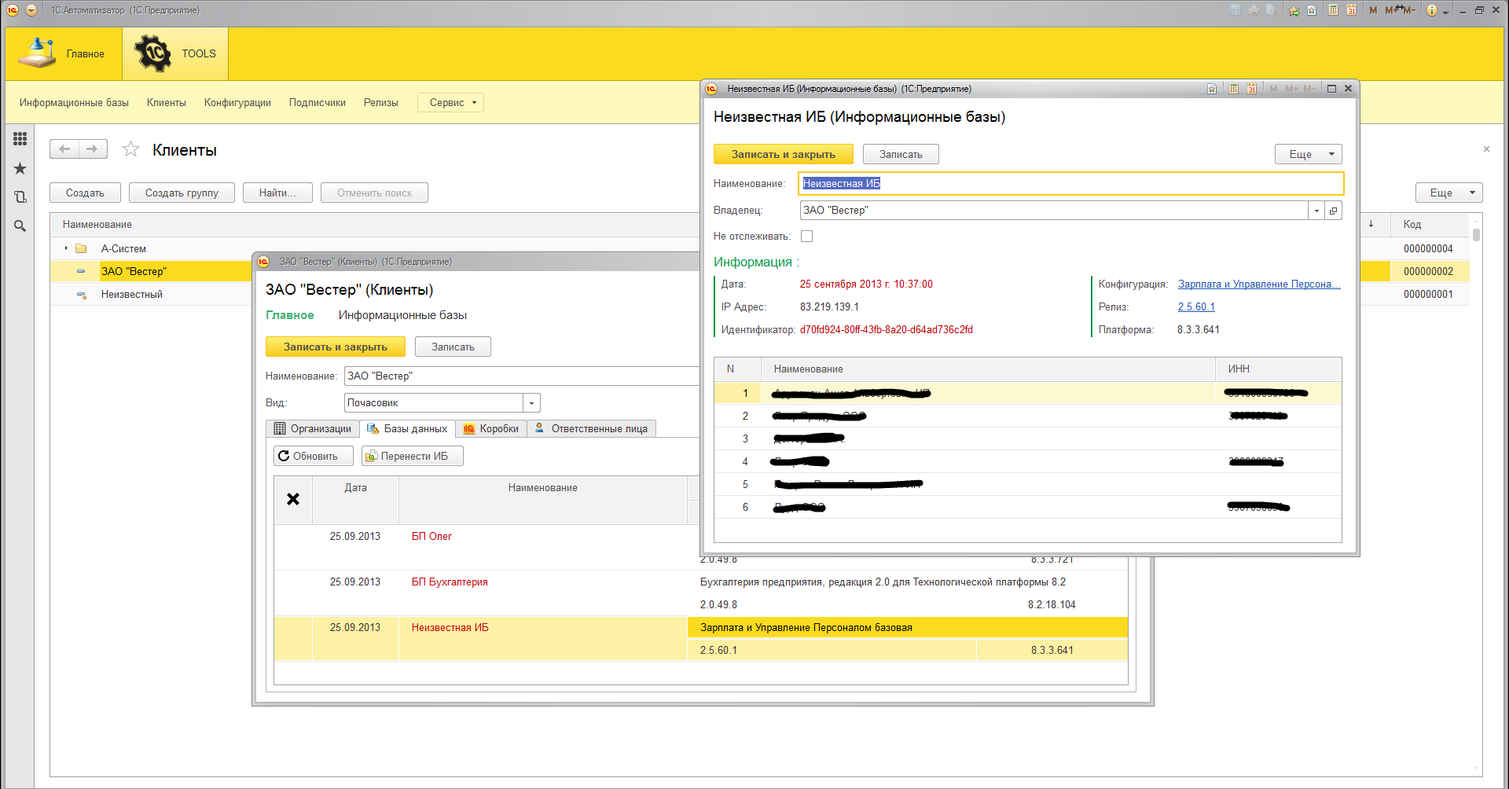Open the information (i) icon in main title bar
1509x789 pixels.
(x=1431, y=10)
